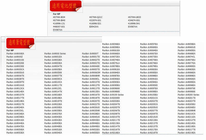The height and width of the screenshot is (140, 206).
Task: Click battery part number 416996-541
Action: pos(134,24)
